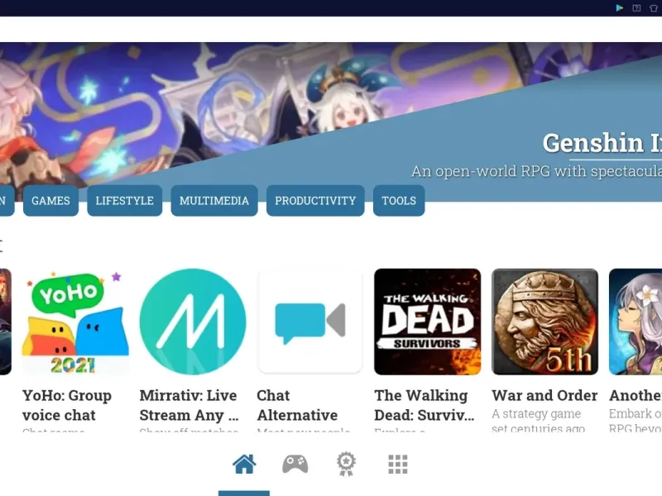The height and width of the screenshot is (496, 662).
Task: Select the PRODUCTIVITY category button
Action: tap(315, 200)
